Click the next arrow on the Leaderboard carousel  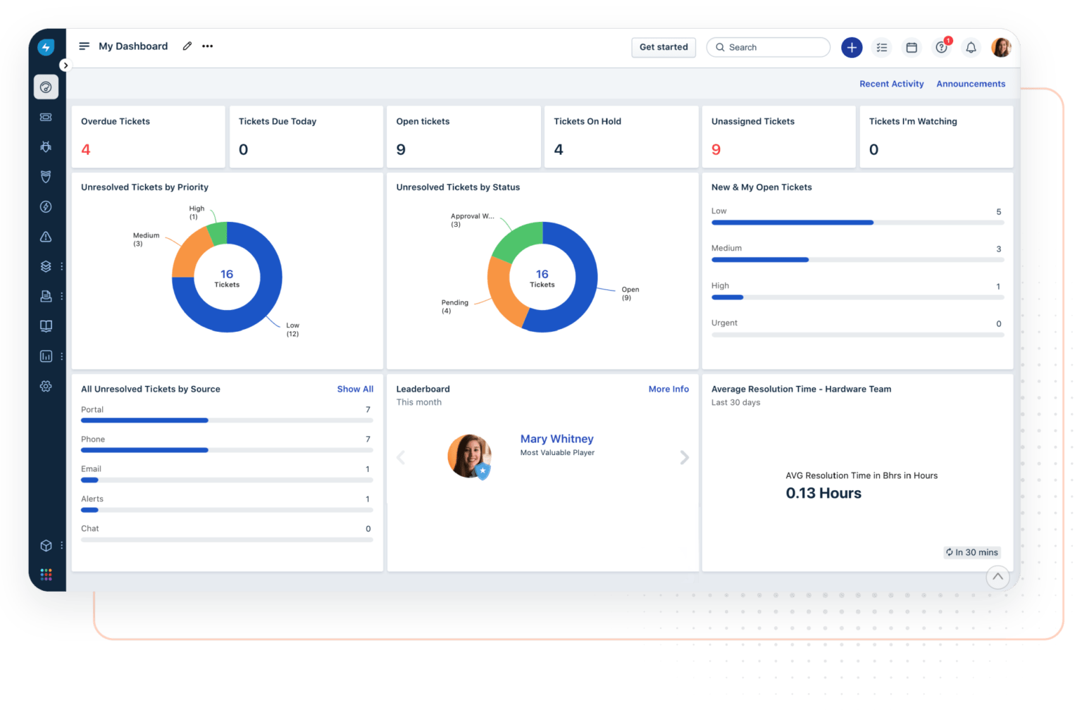click(x=684, y=457)
